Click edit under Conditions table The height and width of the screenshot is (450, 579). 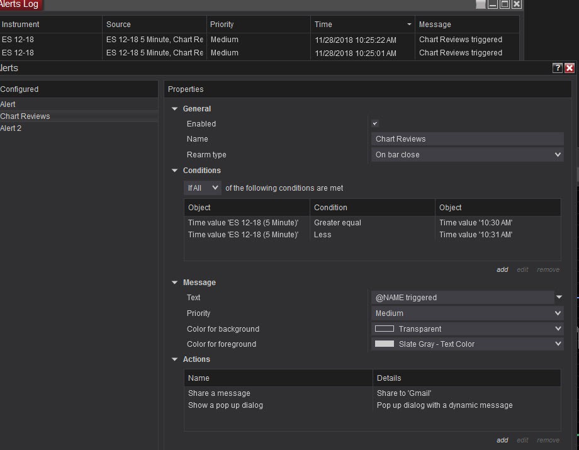[522, 269]
